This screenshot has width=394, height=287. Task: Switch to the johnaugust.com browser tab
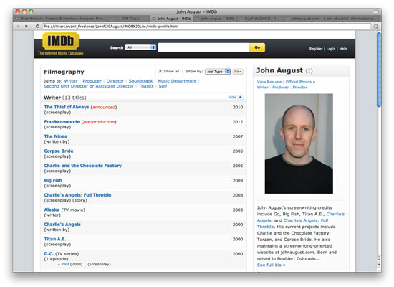pyautogui.click(x=332, y=19)
